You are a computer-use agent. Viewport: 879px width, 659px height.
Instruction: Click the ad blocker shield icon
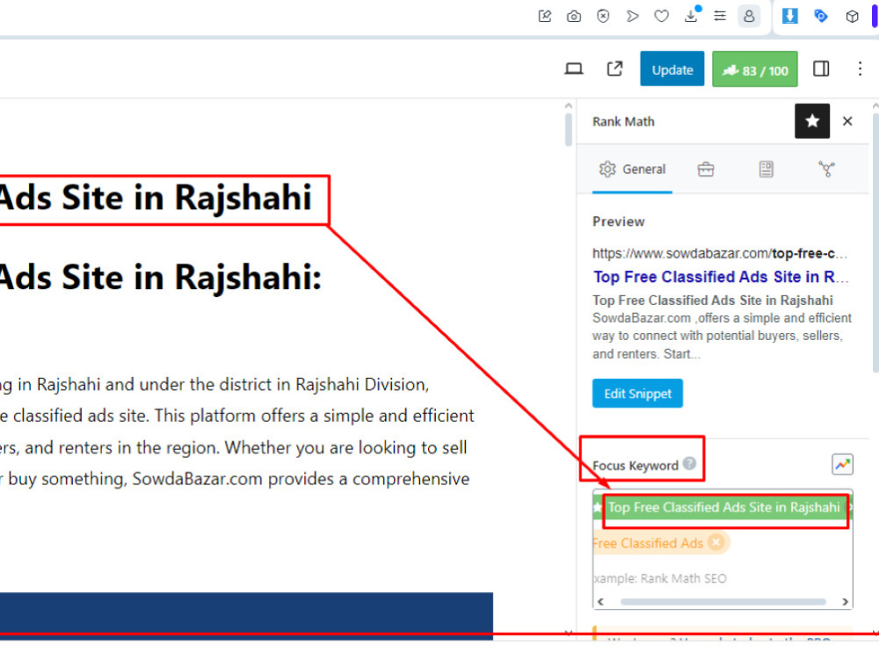tap(603, 16)
